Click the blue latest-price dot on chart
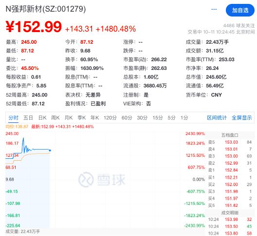 point(50,151)
